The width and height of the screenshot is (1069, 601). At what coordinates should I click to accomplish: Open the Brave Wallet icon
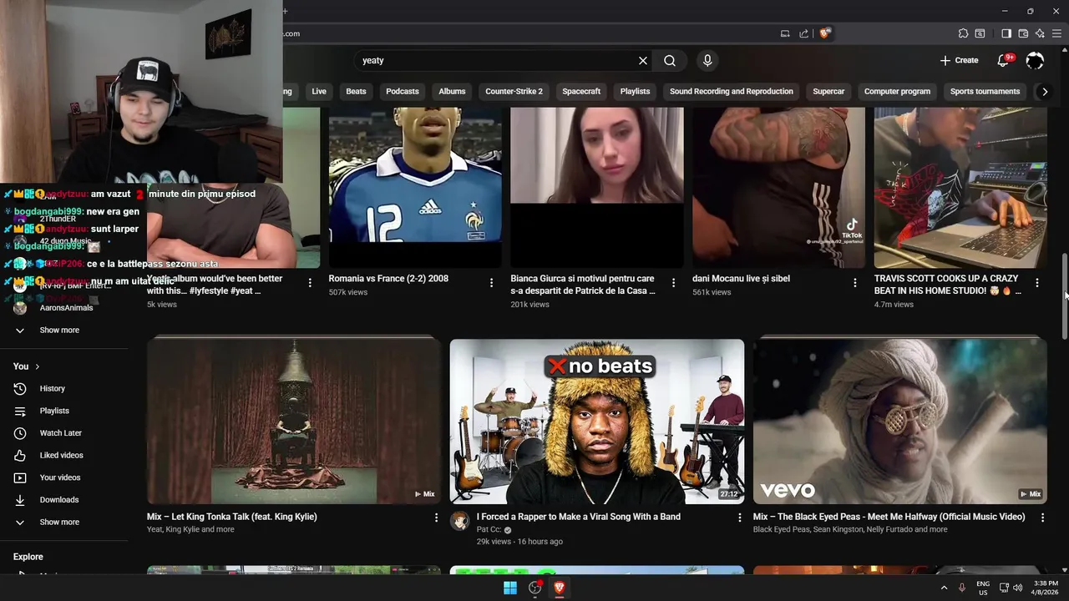(x=1023, y=33)
